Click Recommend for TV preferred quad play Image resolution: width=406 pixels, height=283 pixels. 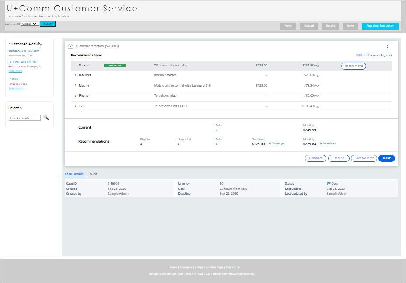click(x=353, y=66)
